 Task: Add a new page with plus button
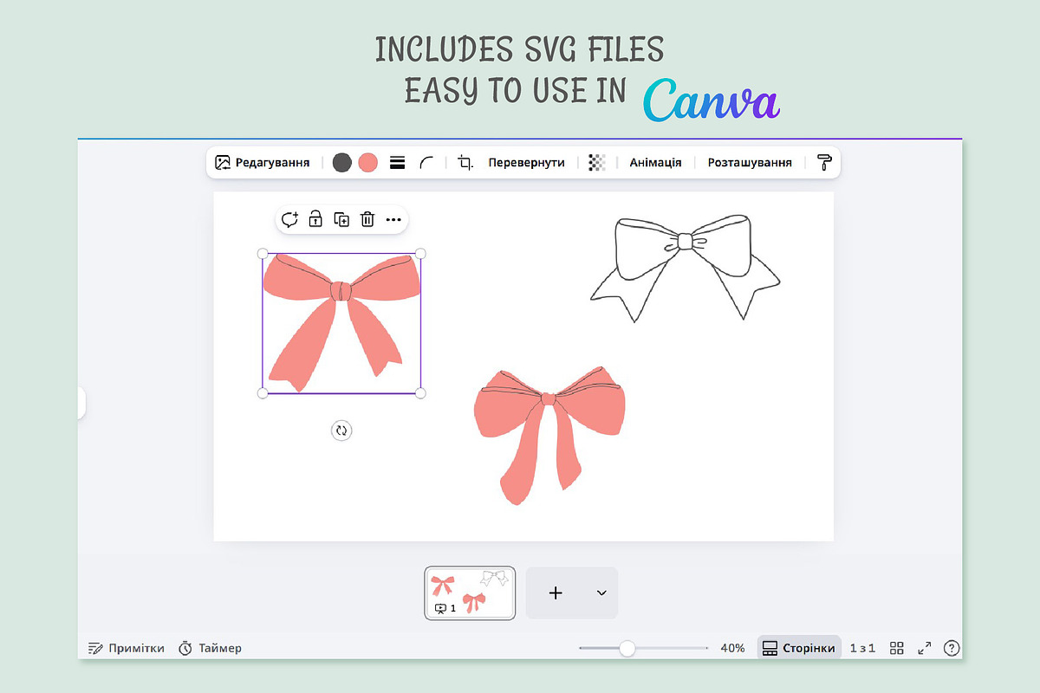click(556, 593)
